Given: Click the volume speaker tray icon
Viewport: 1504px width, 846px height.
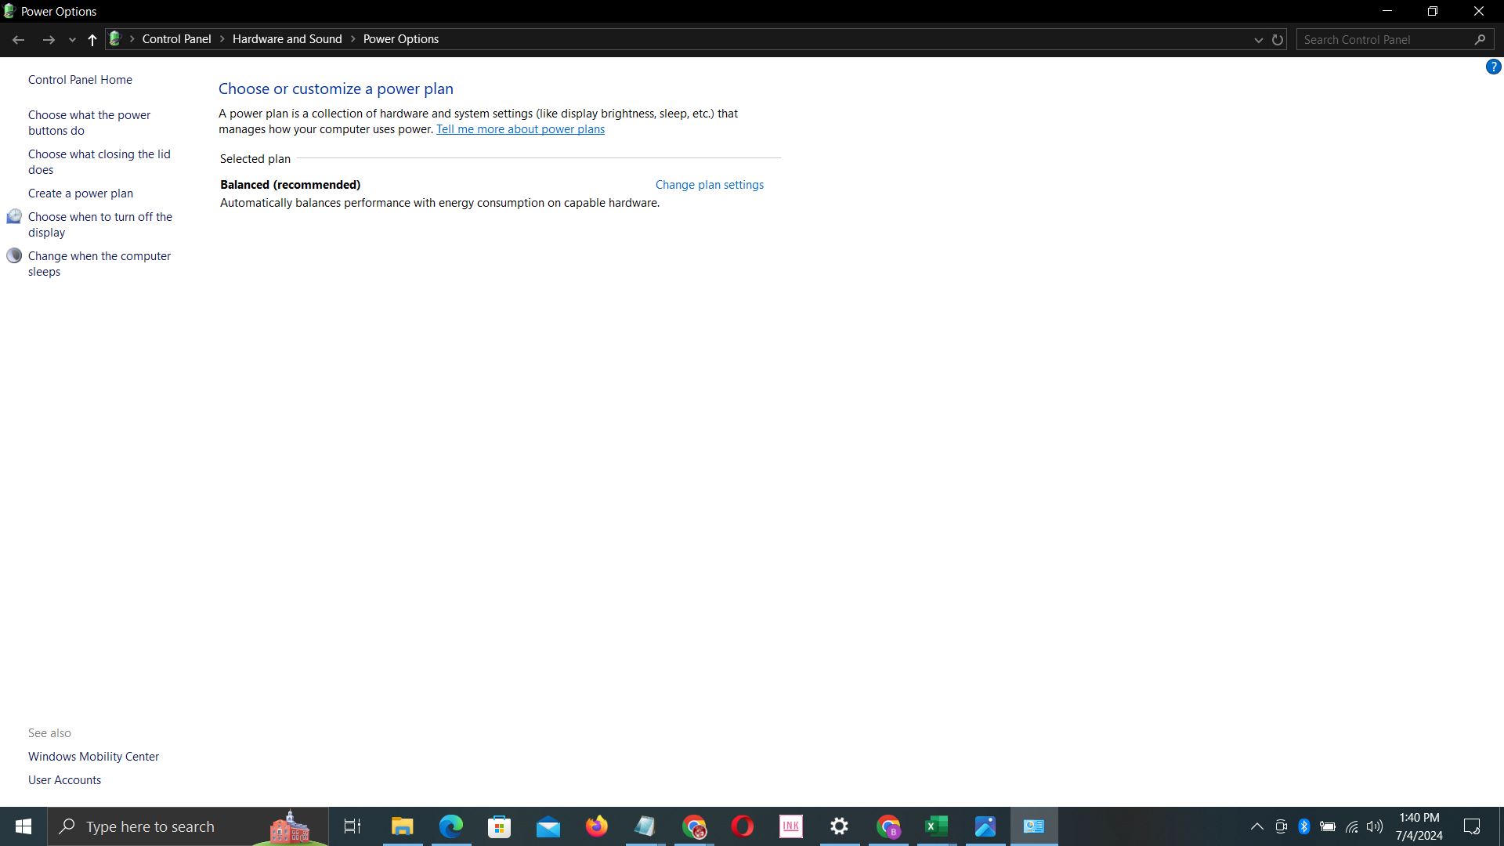Looking at the screenshot, I should point(1375,826).
